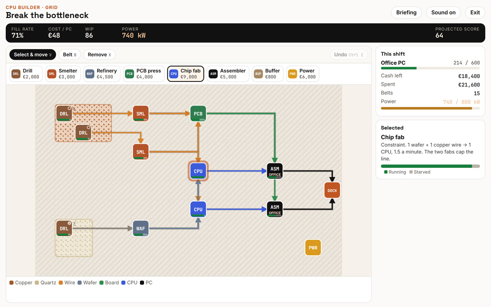This screenshot has width=491, height=307.
Task: Click the lower DRL node on copper deposit
Action: tap(83, 133)
